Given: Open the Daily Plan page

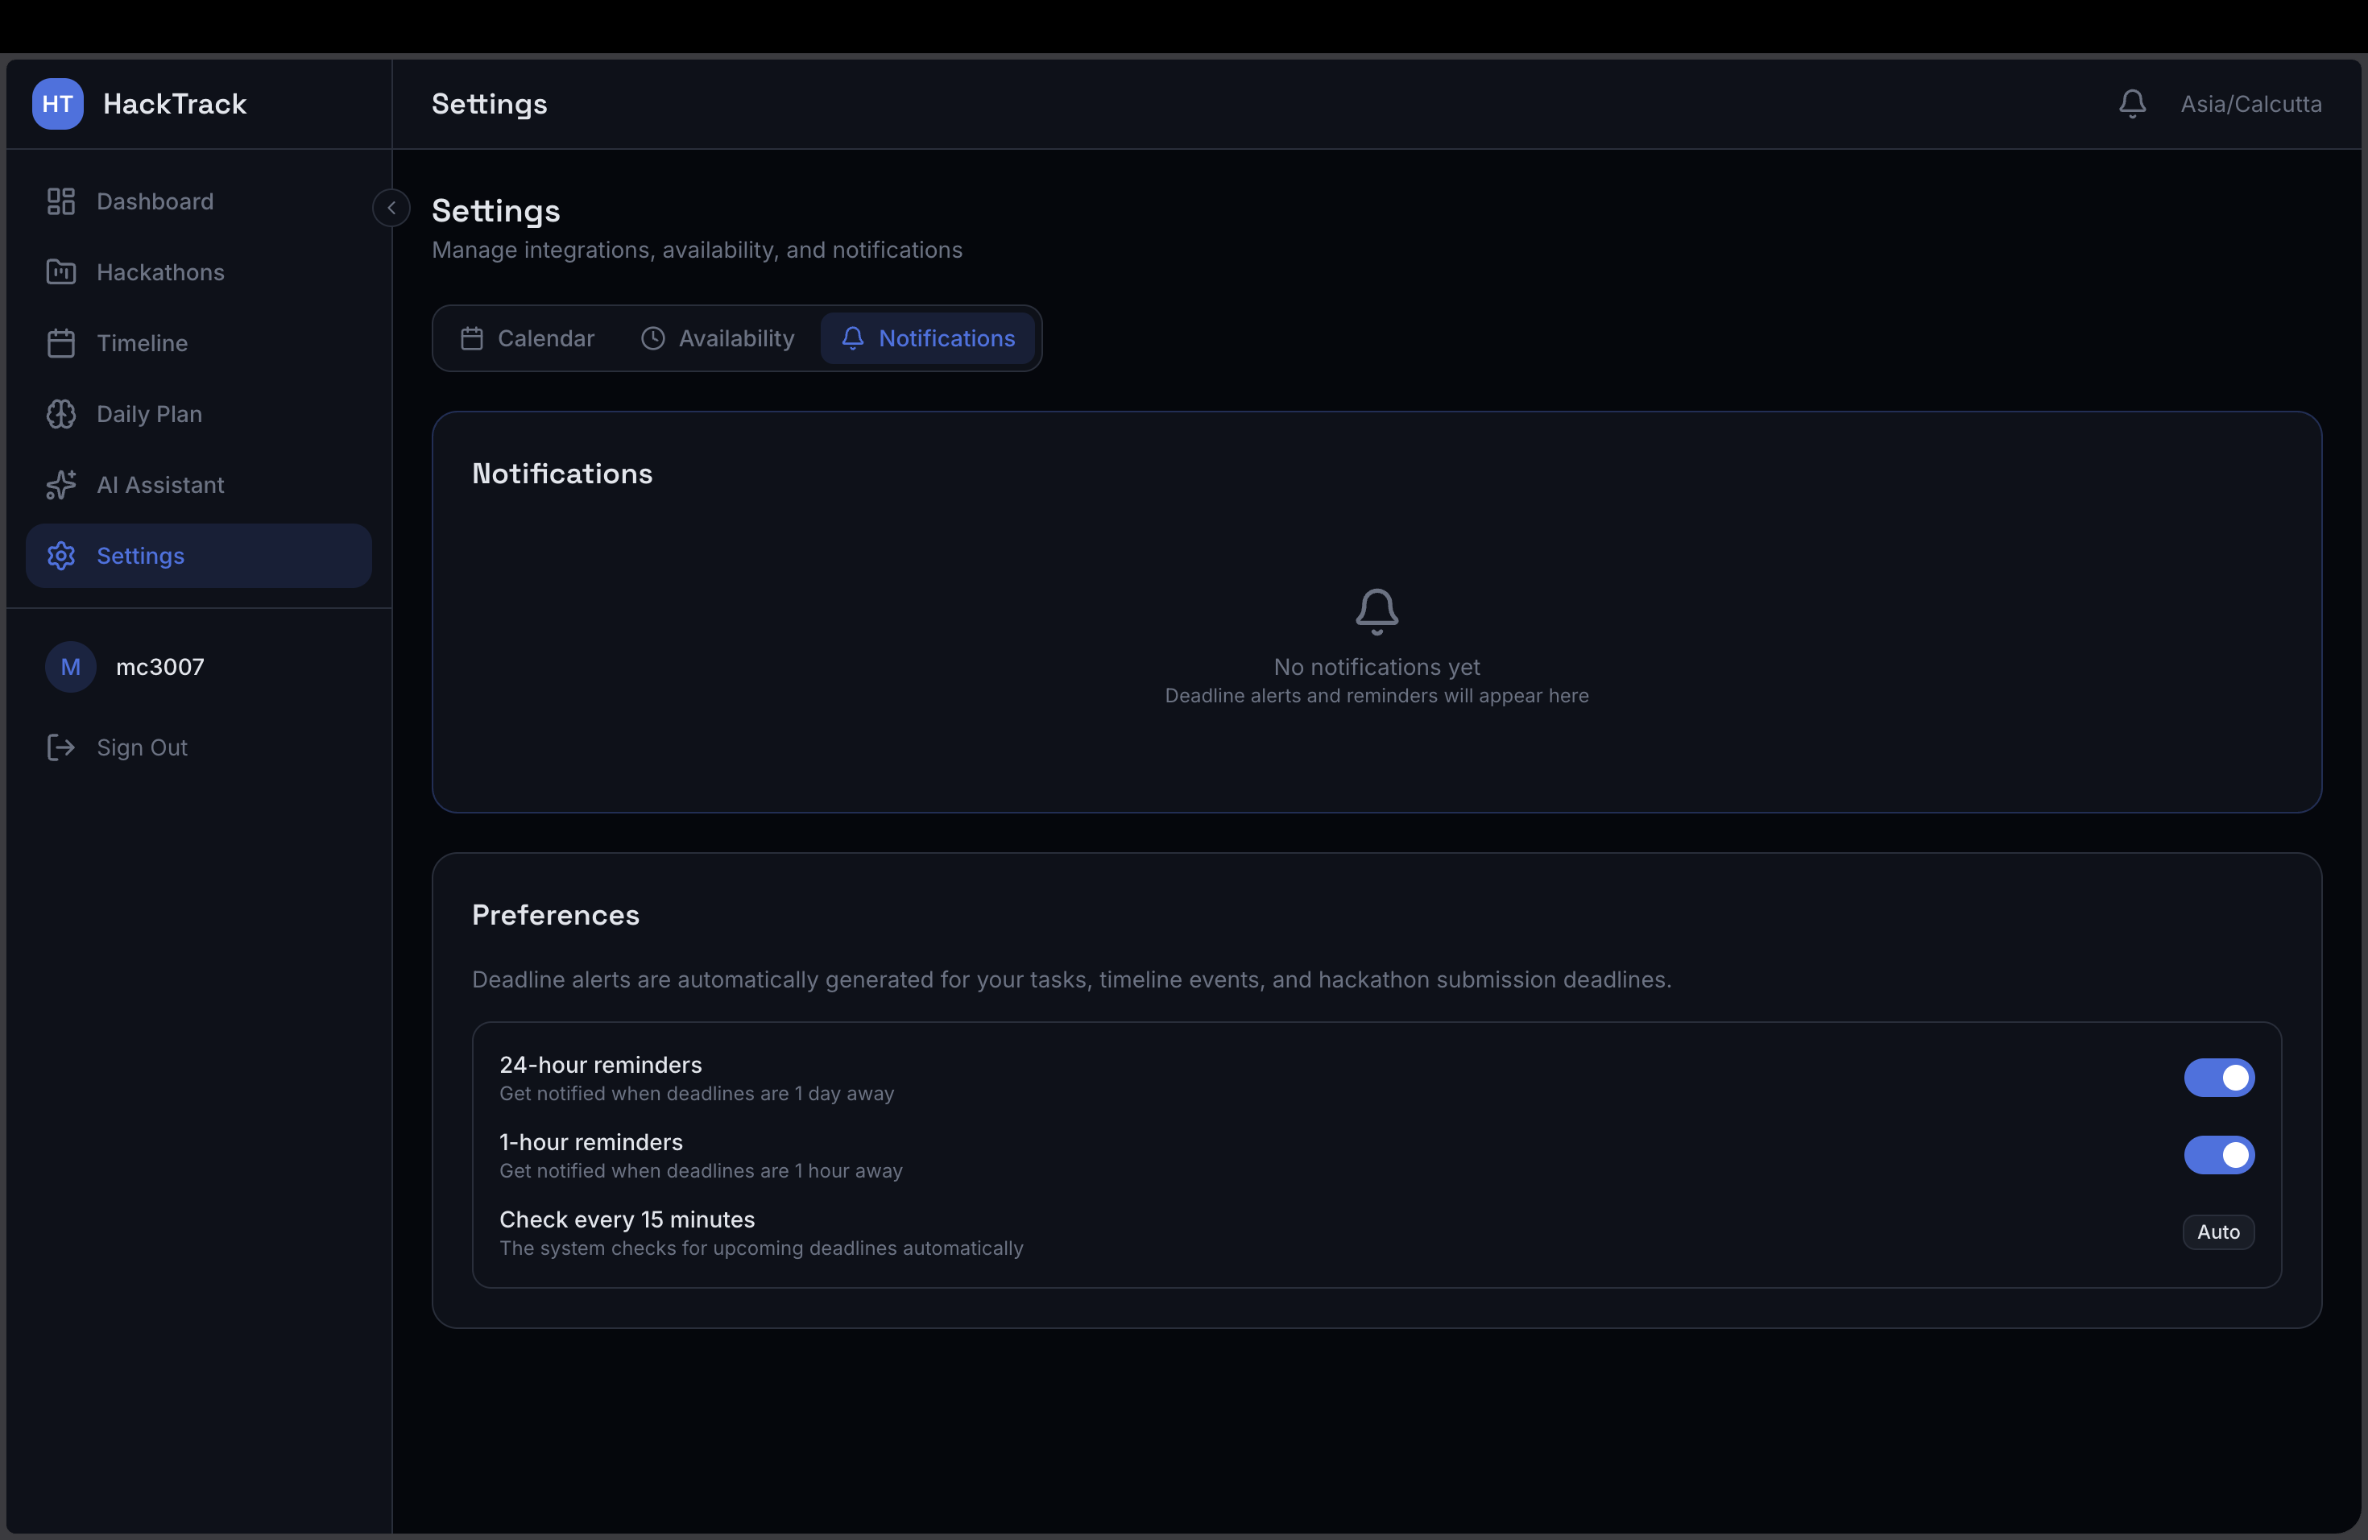Looking at the screenshot, I should click(199, 414).
